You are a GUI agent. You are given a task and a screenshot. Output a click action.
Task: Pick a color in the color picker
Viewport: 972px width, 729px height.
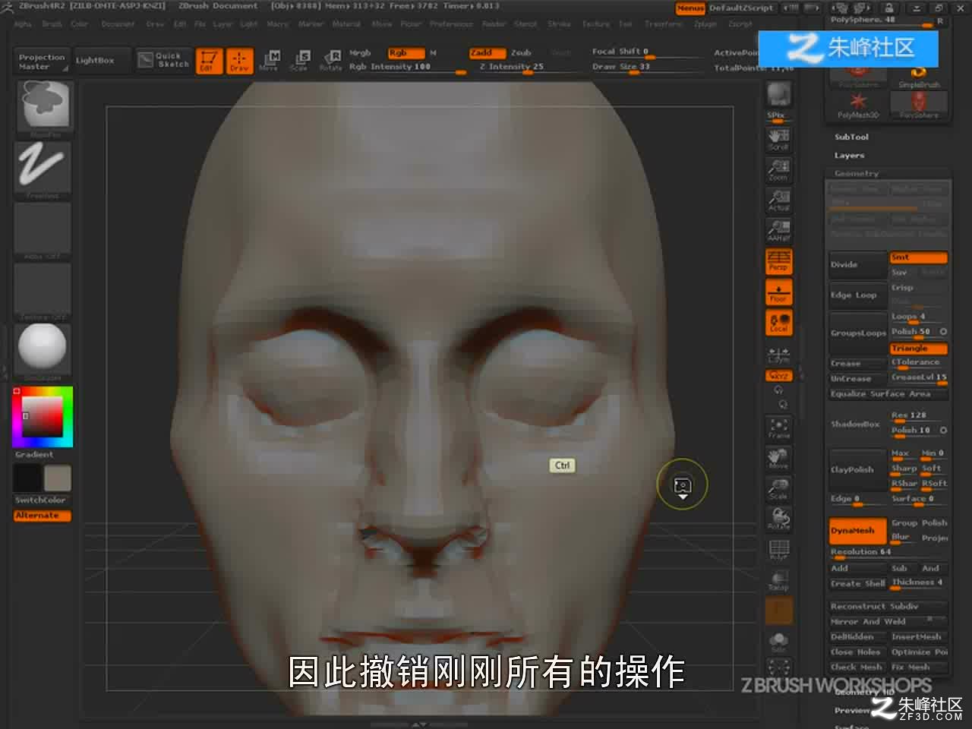tap(42, 416)
